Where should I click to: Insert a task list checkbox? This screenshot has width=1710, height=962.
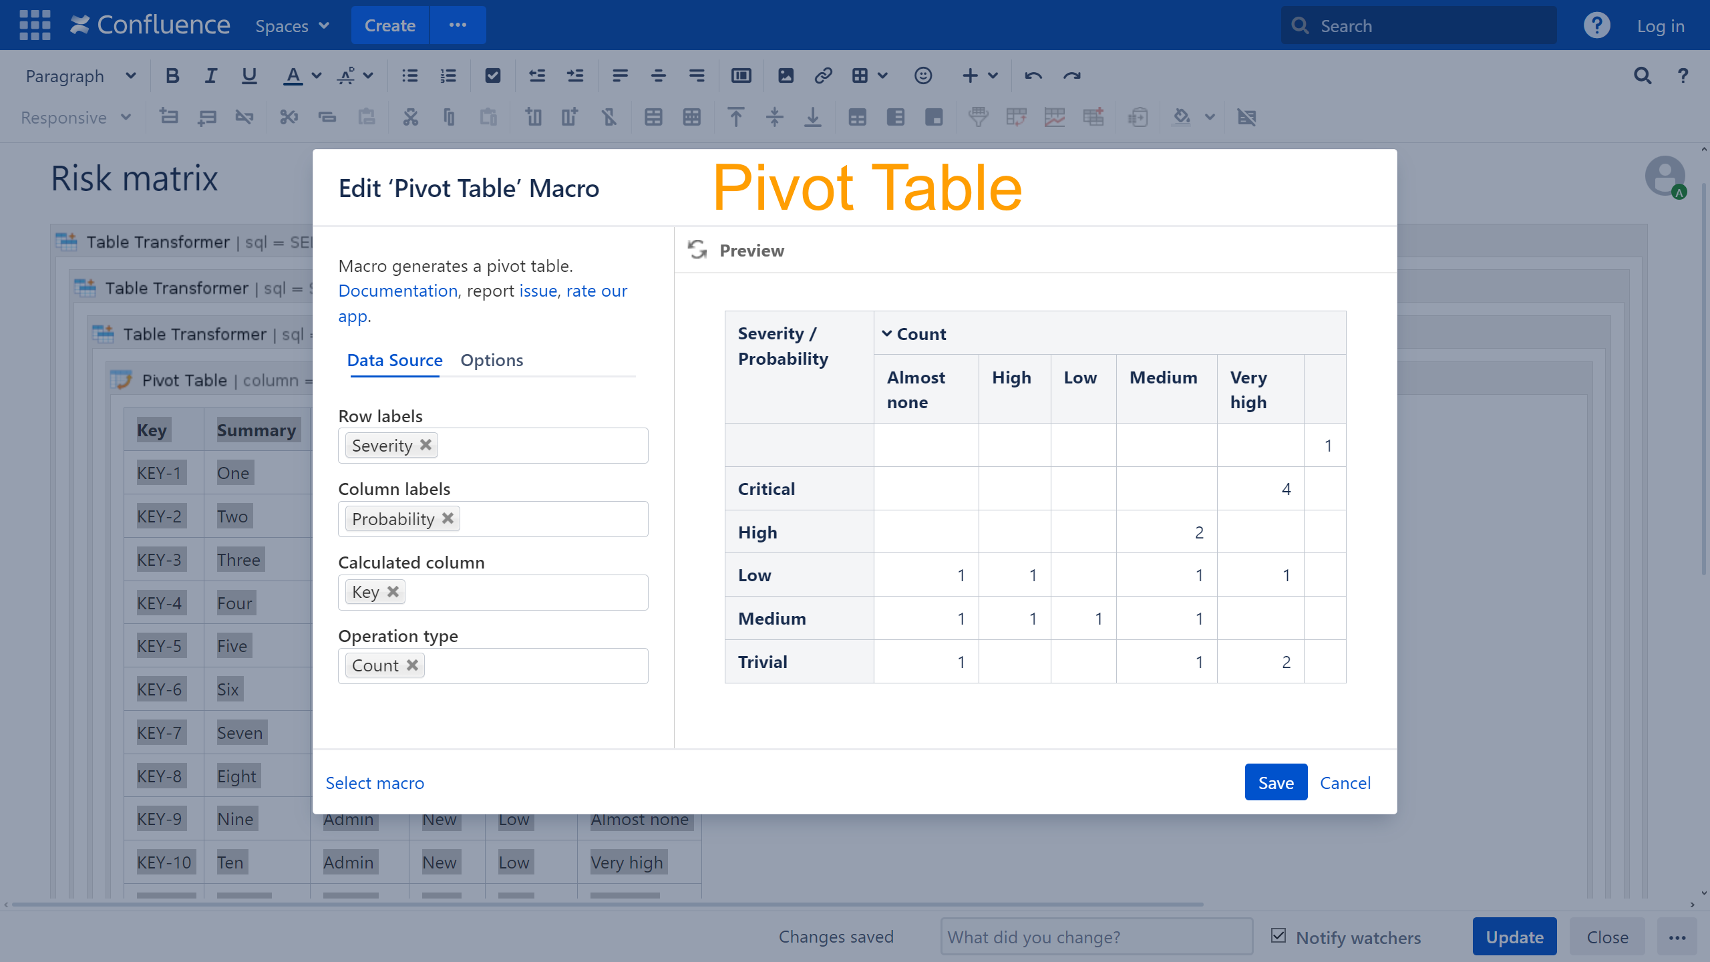492,76
